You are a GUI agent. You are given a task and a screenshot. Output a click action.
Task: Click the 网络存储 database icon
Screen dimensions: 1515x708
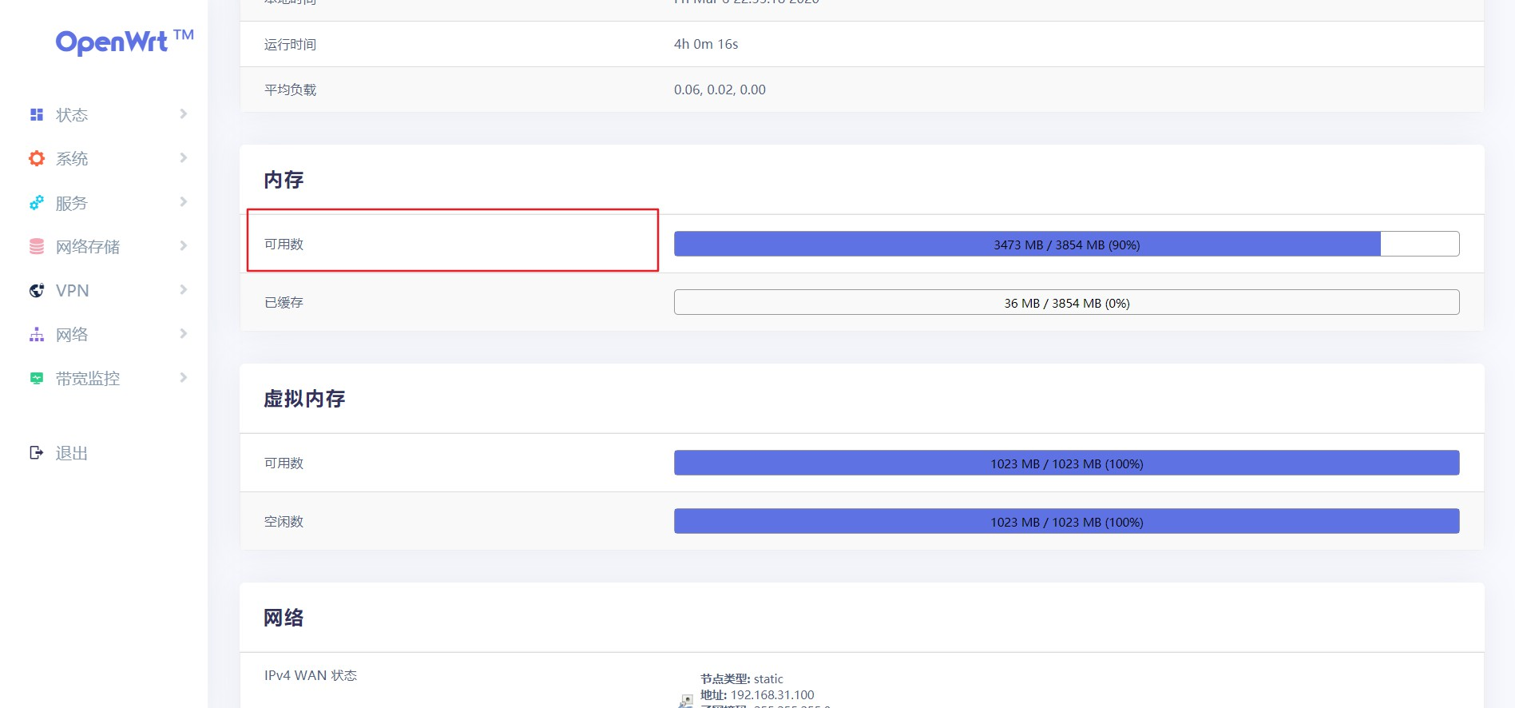tap(37, 246)
